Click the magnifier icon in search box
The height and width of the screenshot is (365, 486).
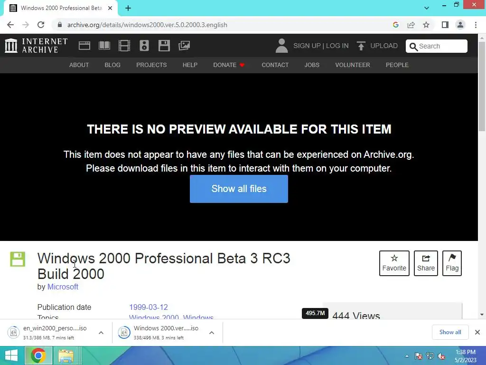pos(413,47)
